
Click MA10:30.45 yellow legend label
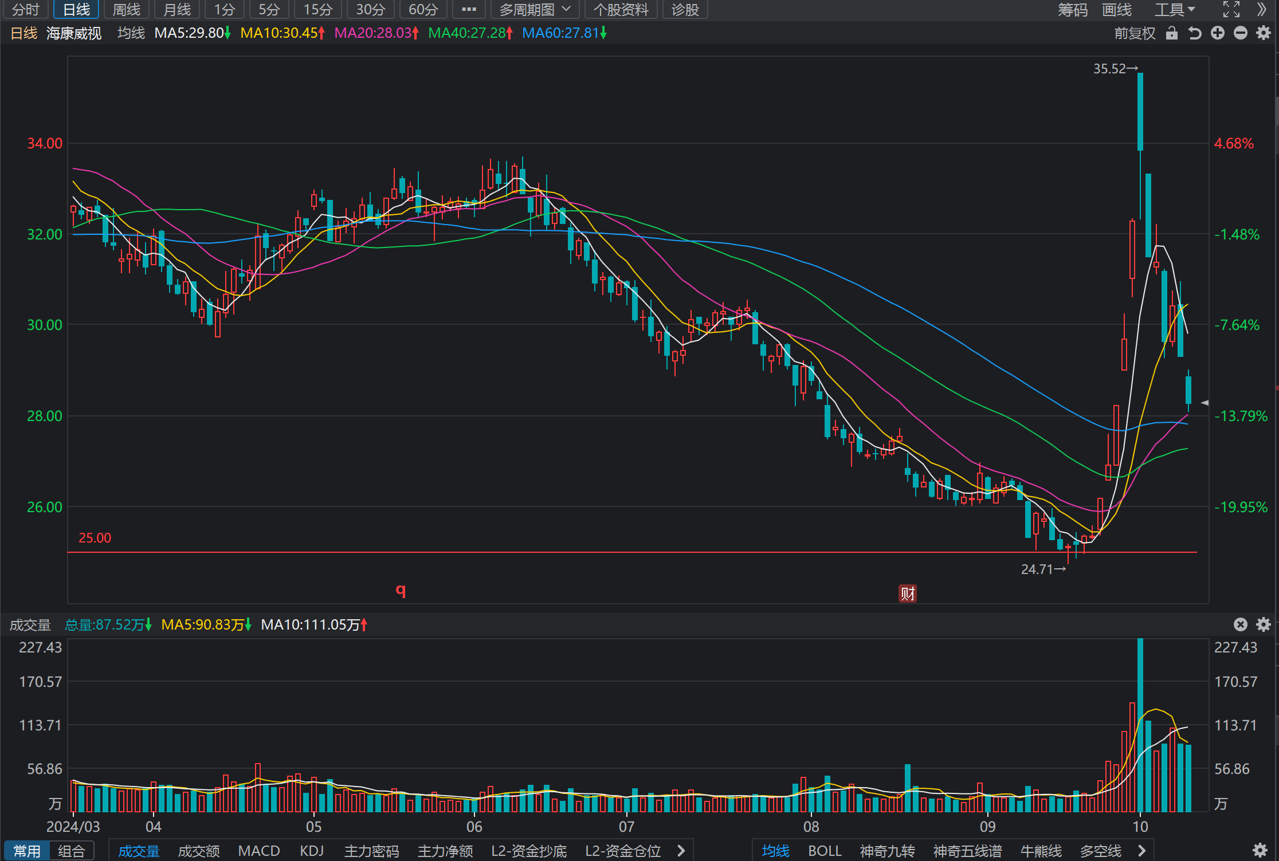coord(283,33)
